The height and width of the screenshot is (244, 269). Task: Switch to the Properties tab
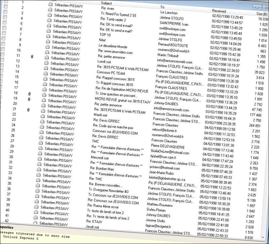[x=6, y=227]
